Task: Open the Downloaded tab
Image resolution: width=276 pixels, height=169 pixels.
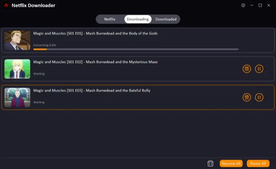Action: (166, 19)
